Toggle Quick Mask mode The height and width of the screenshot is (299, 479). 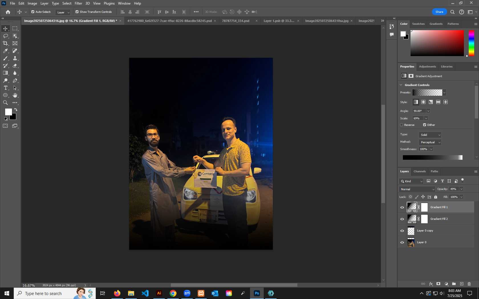pos(5,126)
